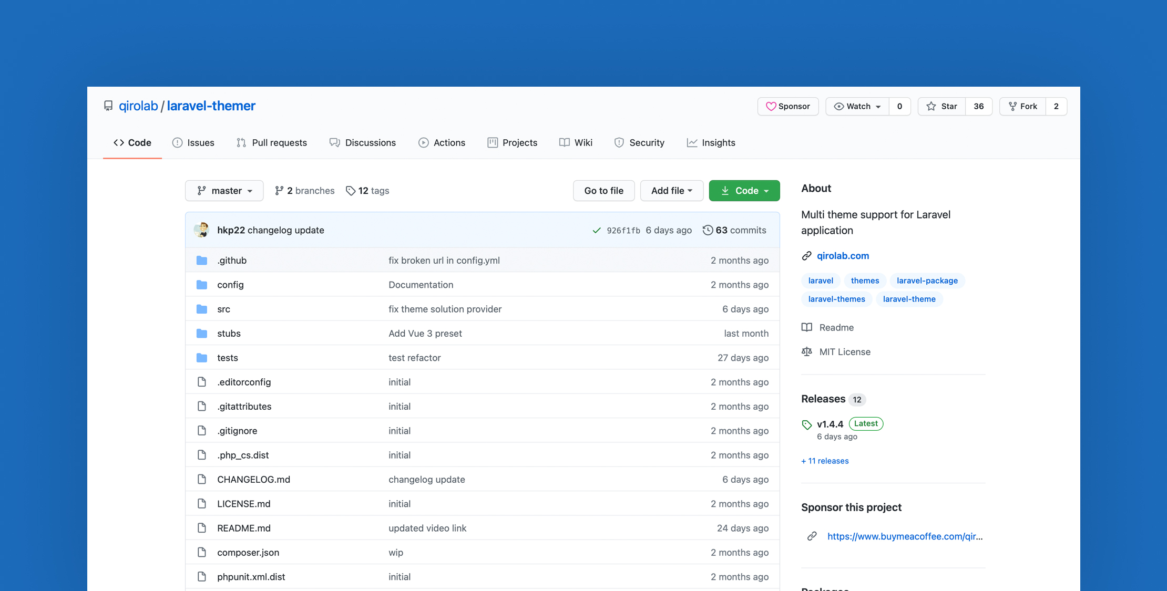Fork the repository
Screen dimensions: 1167x591
pos(1022,106)
